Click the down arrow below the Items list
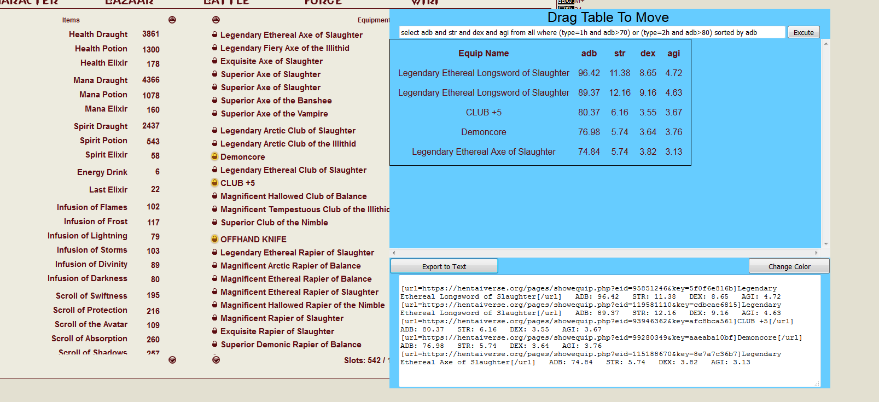This screenshot has height=402, width=879. [x=172, y=360]
